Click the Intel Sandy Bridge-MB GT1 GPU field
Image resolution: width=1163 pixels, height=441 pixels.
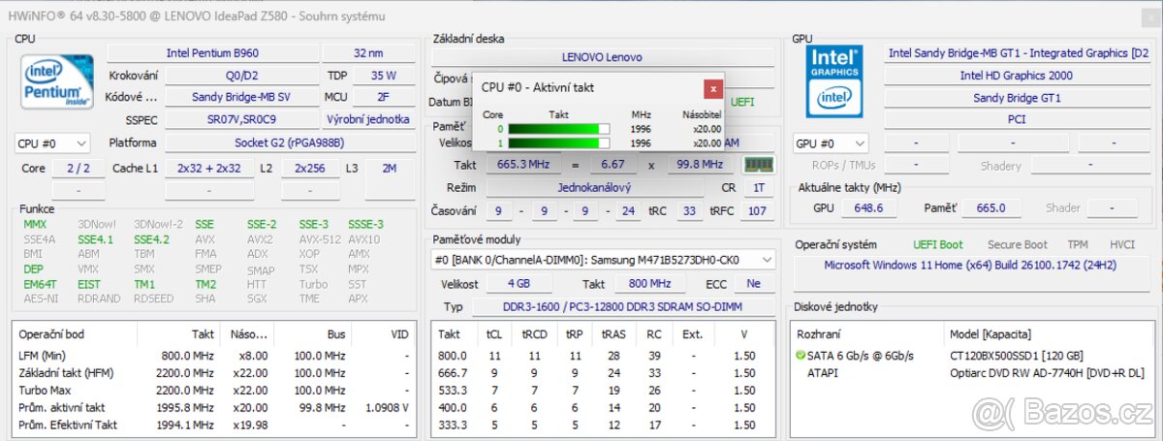pos(1018,53)
